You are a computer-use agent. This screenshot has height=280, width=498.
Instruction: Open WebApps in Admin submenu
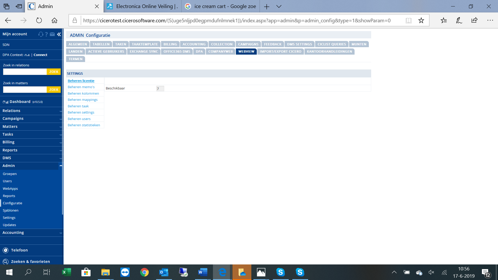tap(10, 189)
